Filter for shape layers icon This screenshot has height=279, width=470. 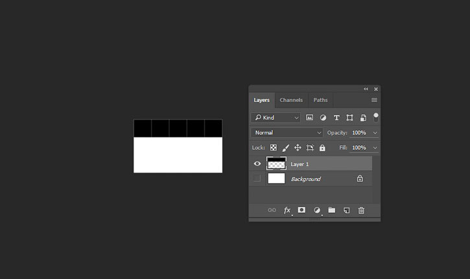(349, 117)
